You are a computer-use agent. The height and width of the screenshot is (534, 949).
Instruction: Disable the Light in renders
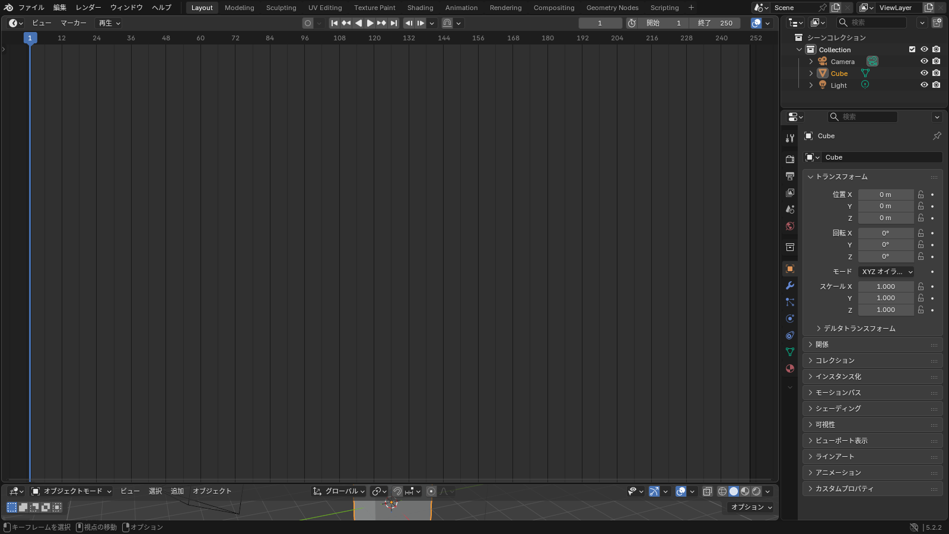pos(936,85)
